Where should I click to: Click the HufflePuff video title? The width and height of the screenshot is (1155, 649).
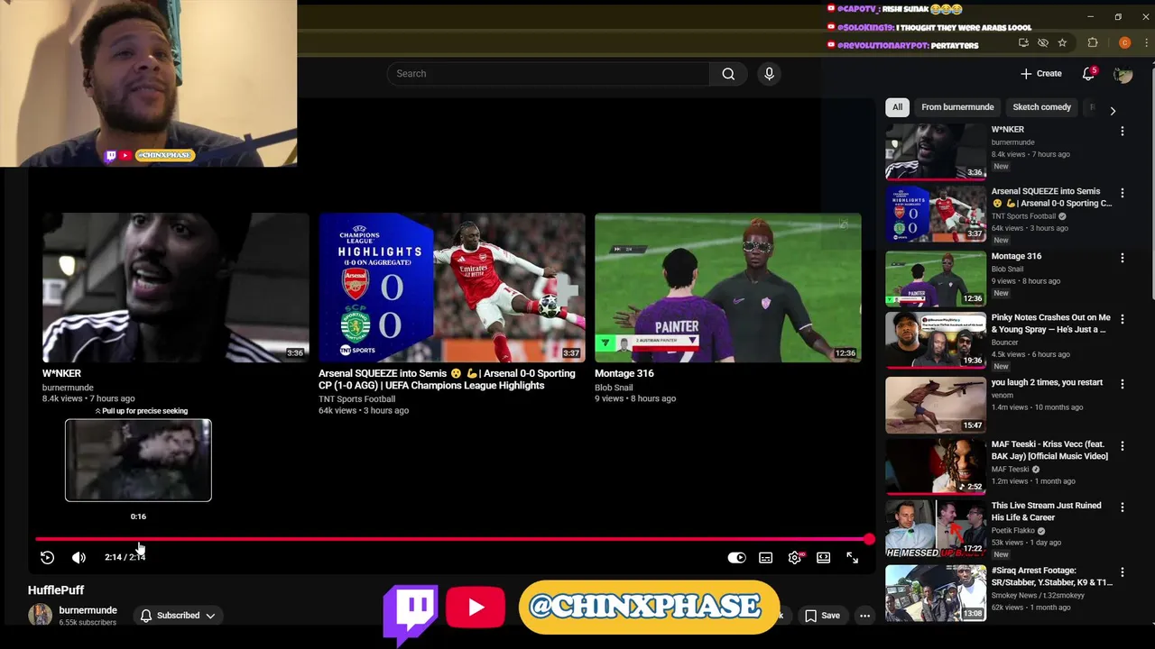56,590
